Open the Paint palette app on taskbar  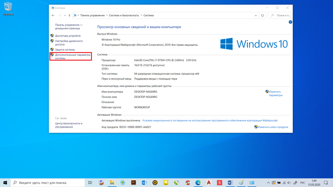tap(241, 183)
